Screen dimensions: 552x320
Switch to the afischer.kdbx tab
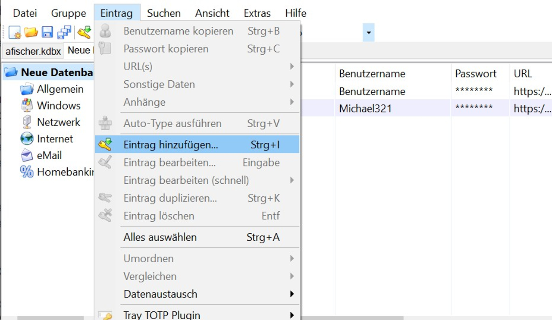coord(33,51)
